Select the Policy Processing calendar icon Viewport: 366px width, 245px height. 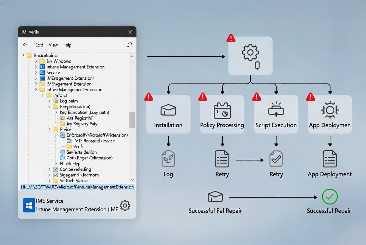point(222,111)
